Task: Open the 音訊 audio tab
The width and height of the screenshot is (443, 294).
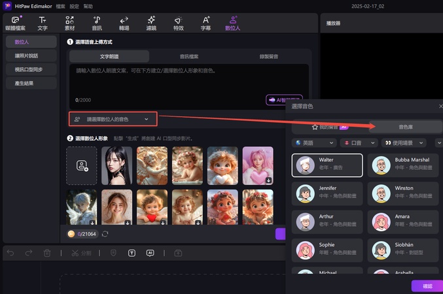Action: point(97,24)
